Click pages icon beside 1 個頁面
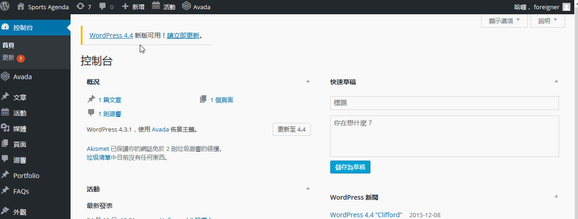This screenshot has height=219, width=578. pos(203,99)
